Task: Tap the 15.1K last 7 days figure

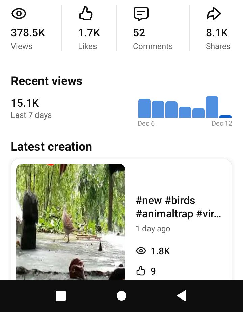Action: (25, 103)
